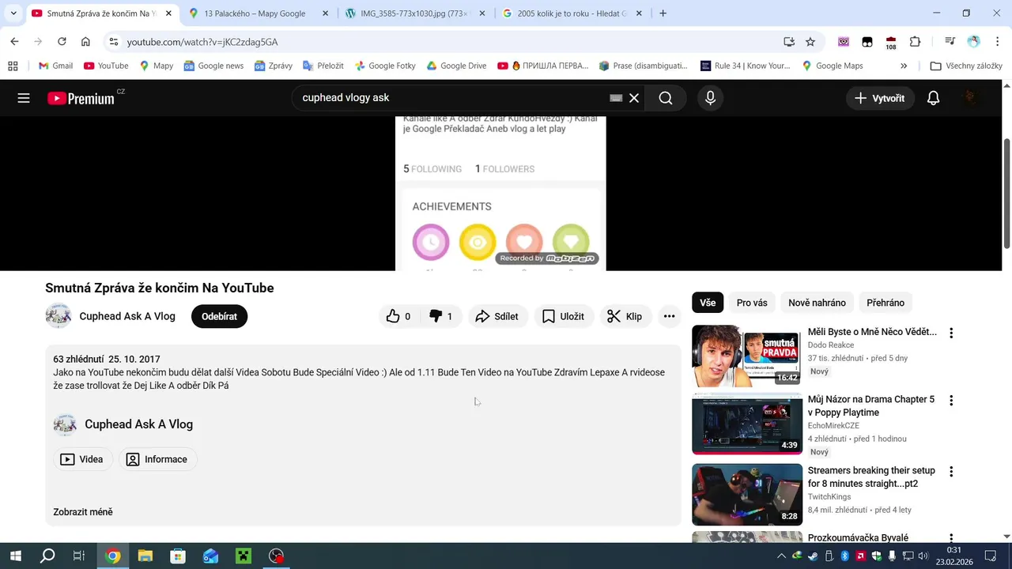Open options for Můj Názor na Drama video
This screenshot has width=1012, height=569.
coord(951,401)
